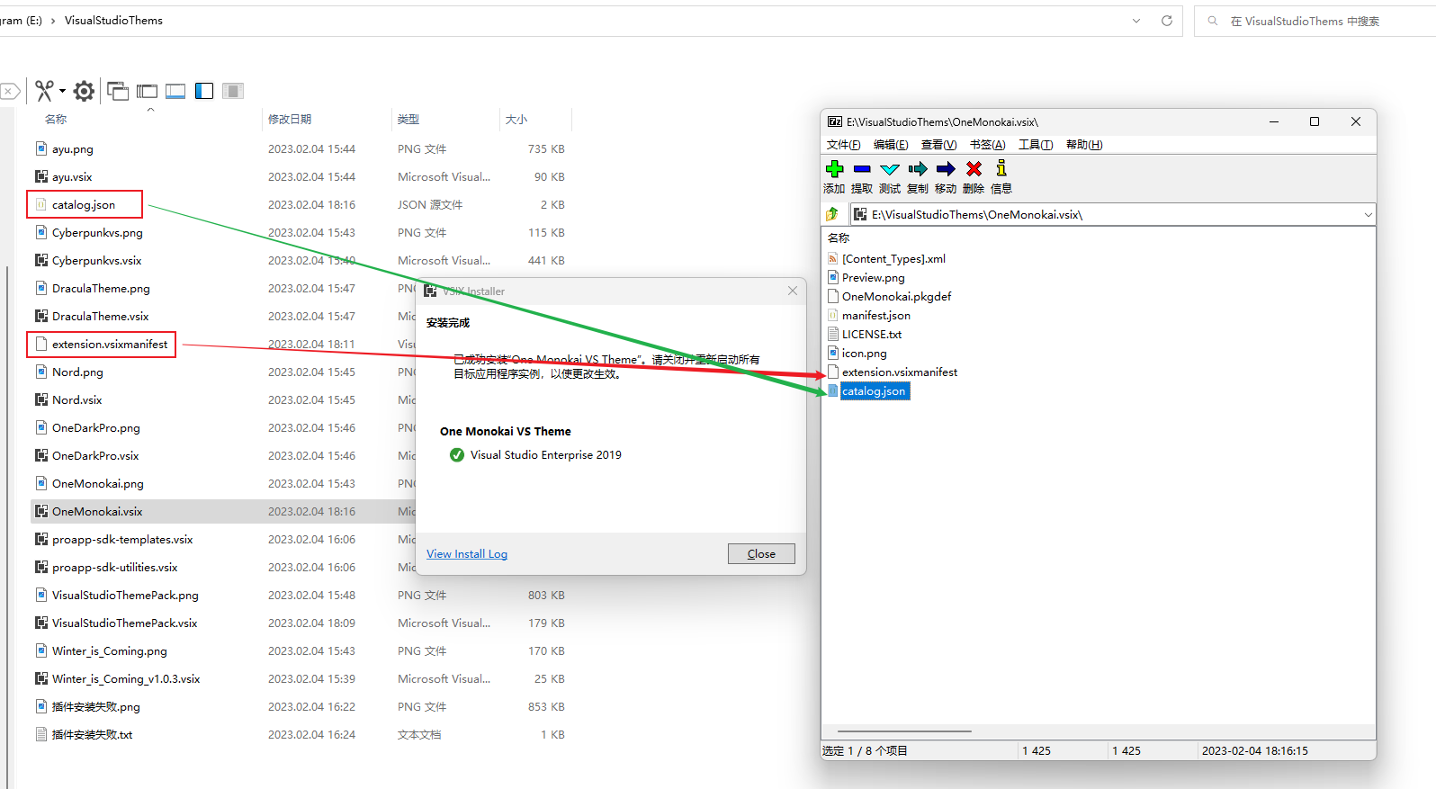The image size is (1436, 789).
Task: Refresh the Explorer folder view
Action: coord(1167,21)
